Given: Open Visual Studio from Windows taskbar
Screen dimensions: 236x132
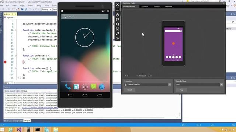Looking at the screenshot, I should point(19,129).
